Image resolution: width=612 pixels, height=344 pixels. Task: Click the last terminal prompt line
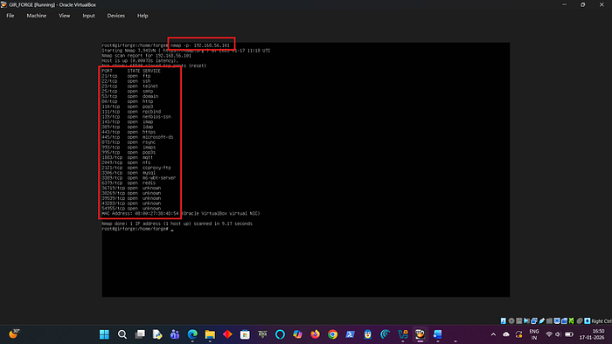tap(137, 229)
